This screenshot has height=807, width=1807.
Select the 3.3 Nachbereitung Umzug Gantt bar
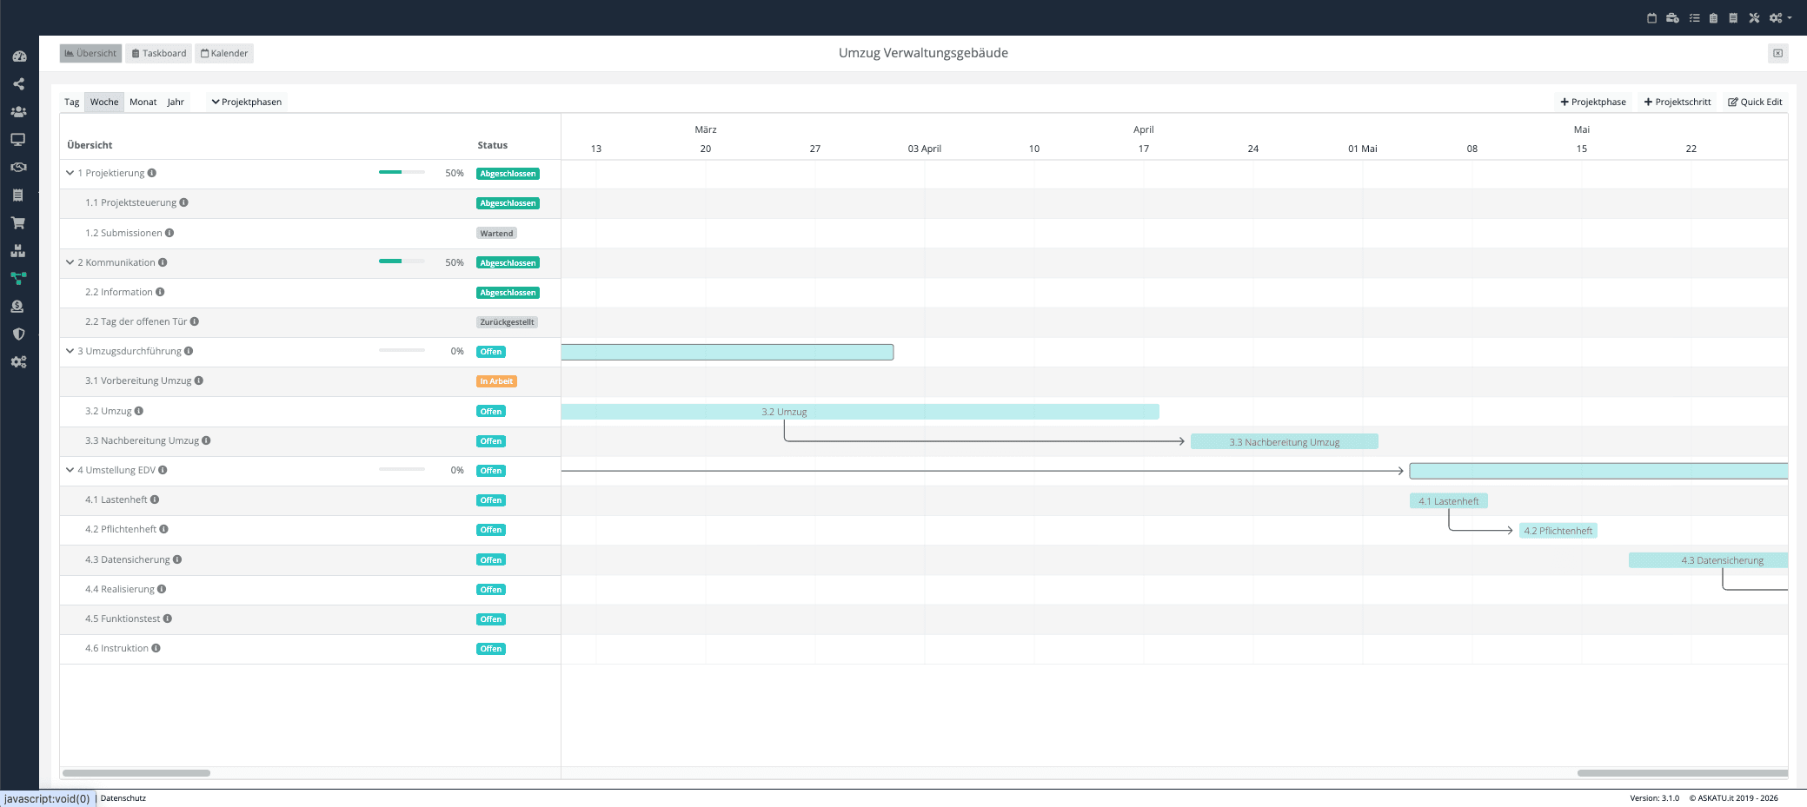(x=1285, y=442)
